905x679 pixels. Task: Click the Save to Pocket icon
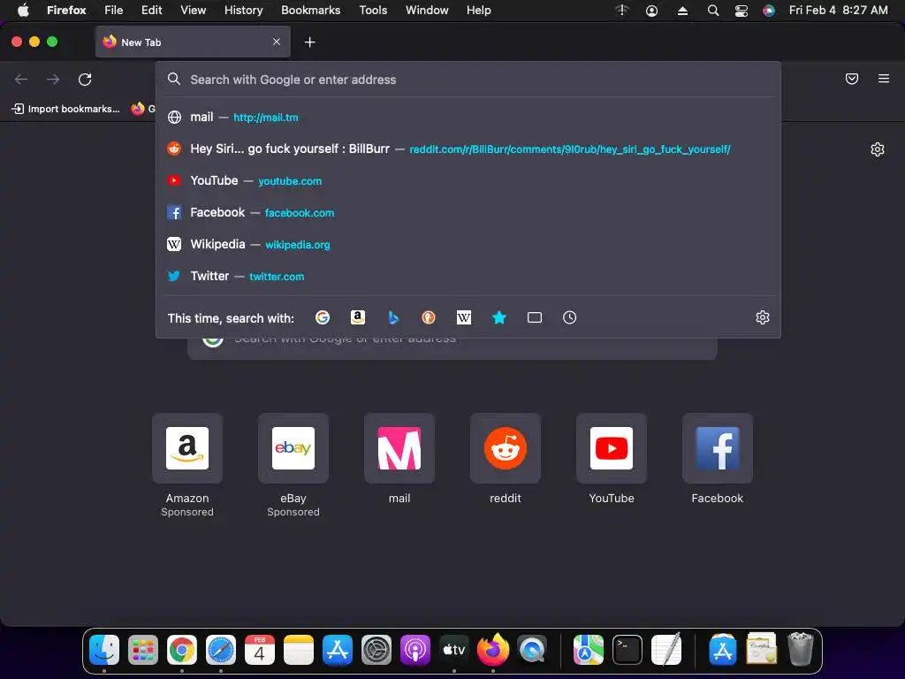[x=852, y=79]
